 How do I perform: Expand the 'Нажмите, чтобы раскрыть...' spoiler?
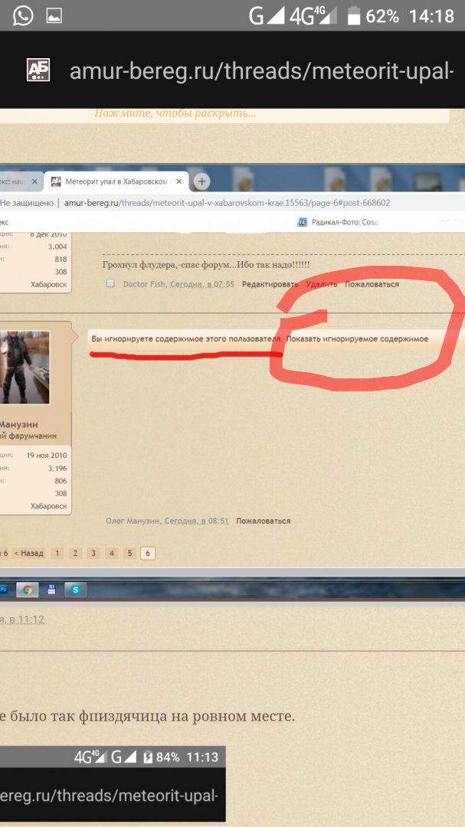[175, 113]
